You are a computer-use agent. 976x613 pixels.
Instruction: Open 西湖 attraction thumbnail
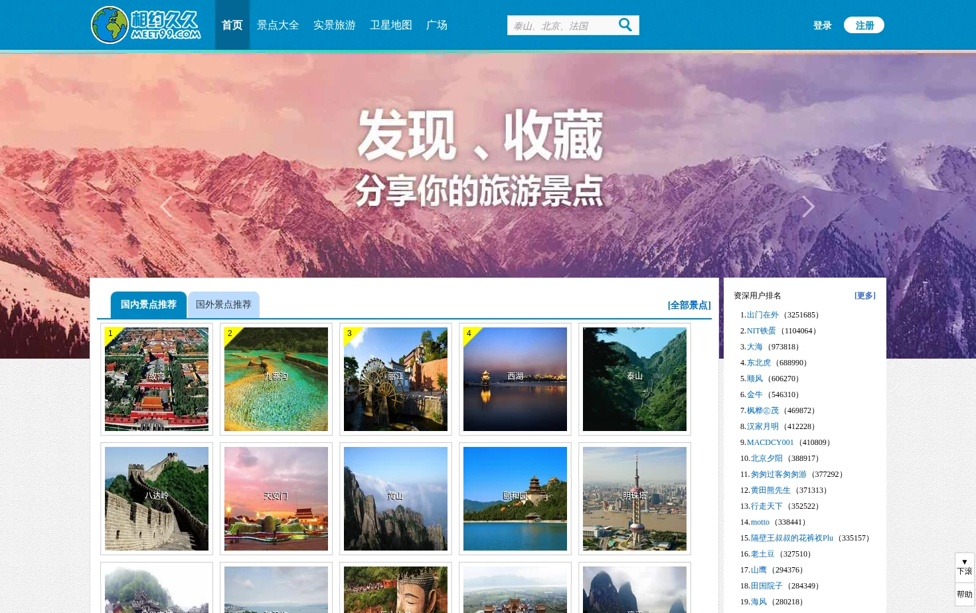[515, 379]
